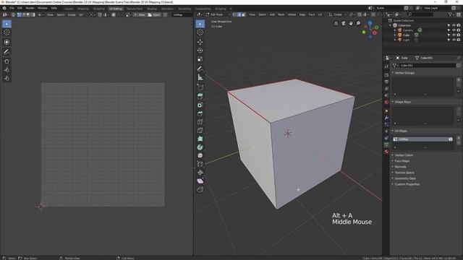Open the Mesh menu in the 3D viewport header
This screenshot has height=260, width=463.
point(281,14)
